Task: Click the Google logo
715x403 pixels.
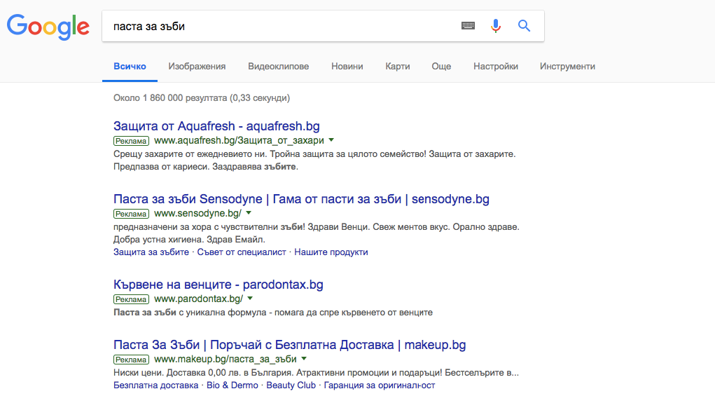Action: coord(48,26)
